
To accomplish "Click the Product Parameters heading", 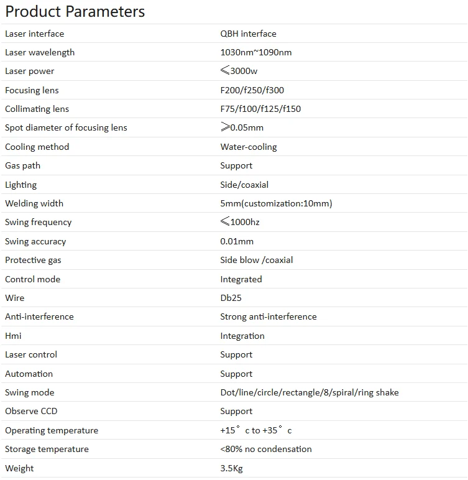I will [75, 11].
